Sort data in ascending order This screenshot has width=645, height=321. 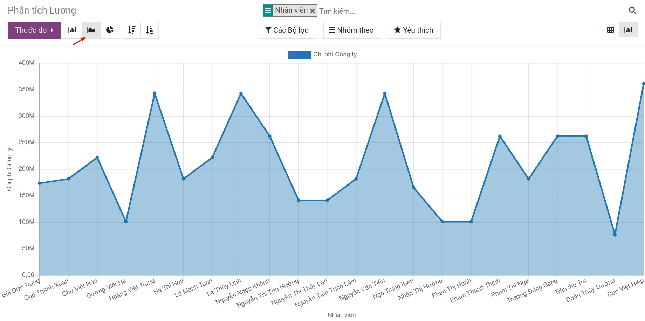(x=150, y=30)
